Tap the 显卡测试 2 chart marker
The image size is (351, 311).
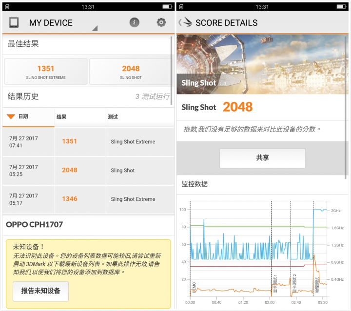point(294,284)
